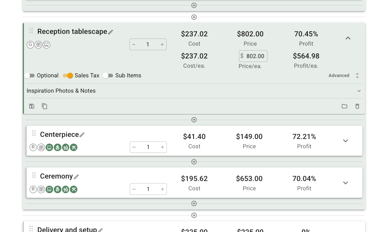Click the R badge in the Centerpiece row

point(33,148)
